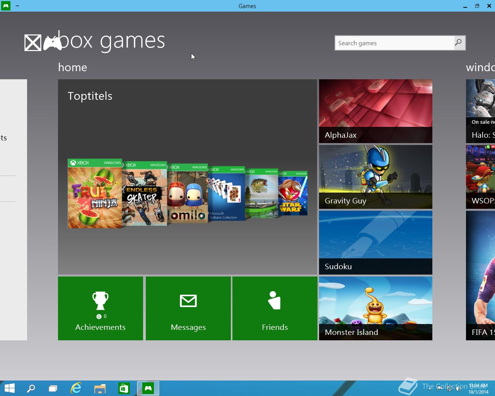This screenshot has height=396, width=495.
Task: Open the Halo game tile
Action: point(480,111)
